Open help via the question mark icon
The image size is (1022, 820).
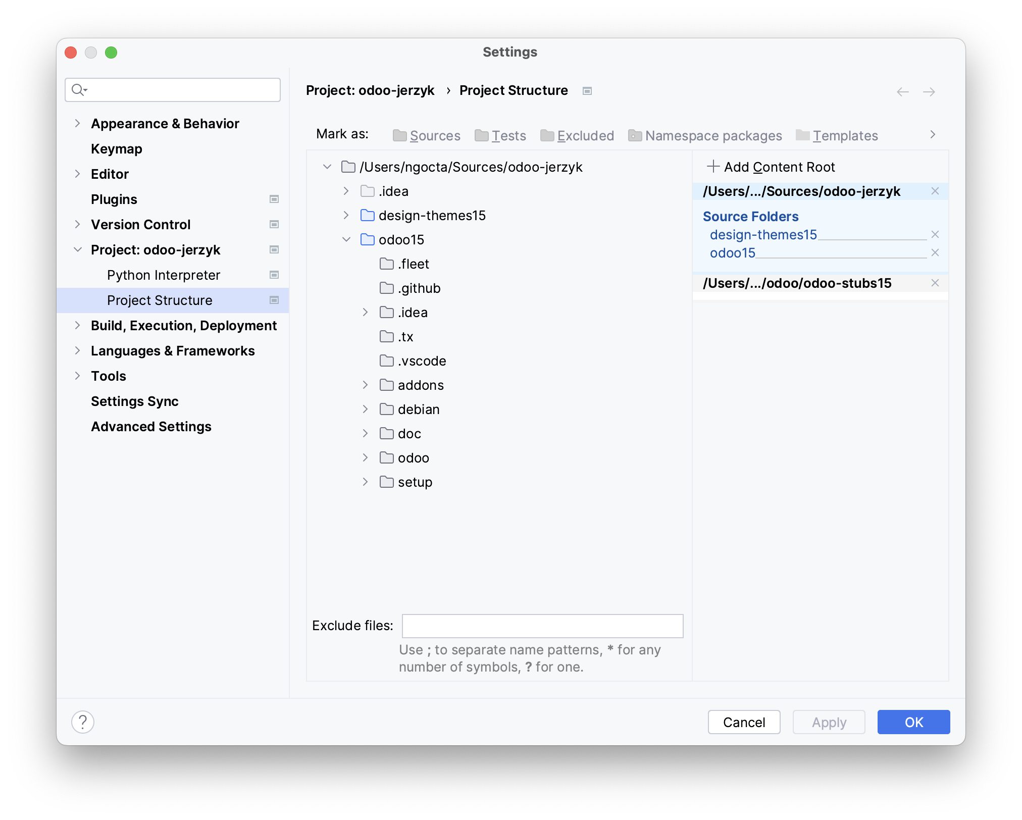(x=82, y=722)
